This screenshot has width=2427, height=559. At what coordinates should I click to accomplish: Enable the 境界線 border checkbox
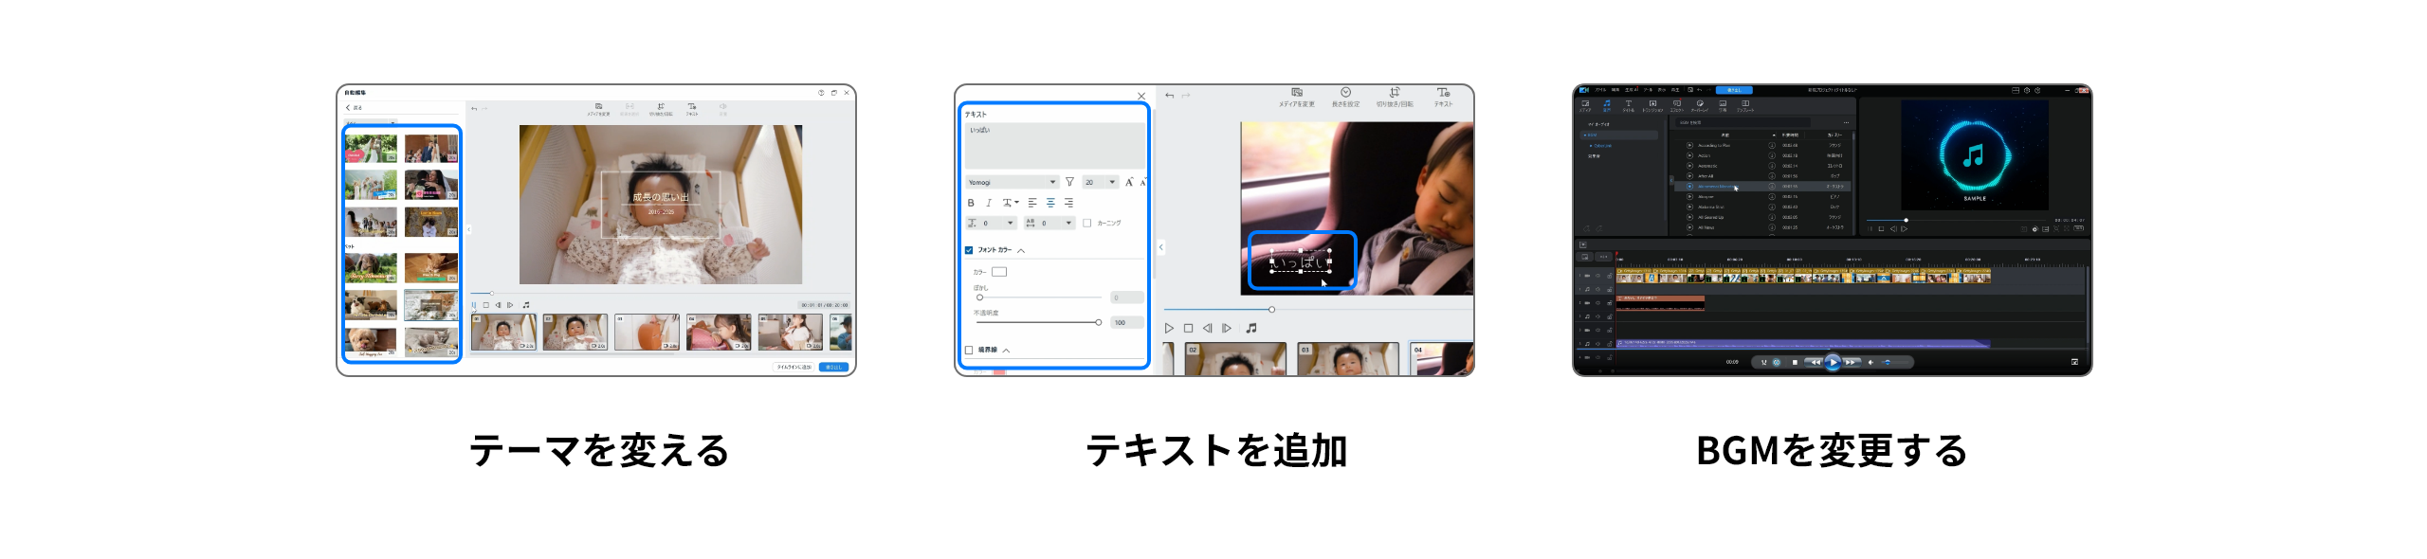pyautogui.click(x=969, y=350)
